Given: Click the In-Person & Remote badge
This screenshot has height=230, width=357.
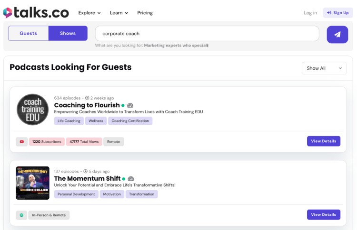Looking at the screenshot, I should pyautogui.click(x=49, y=215).
